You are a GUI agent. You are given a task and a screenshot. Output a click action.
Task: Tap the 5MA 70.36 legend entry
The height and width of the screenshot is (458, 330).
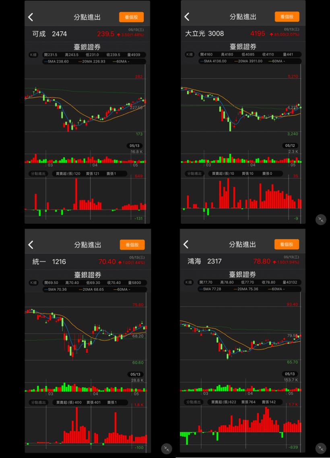click(x=56, y=289)
